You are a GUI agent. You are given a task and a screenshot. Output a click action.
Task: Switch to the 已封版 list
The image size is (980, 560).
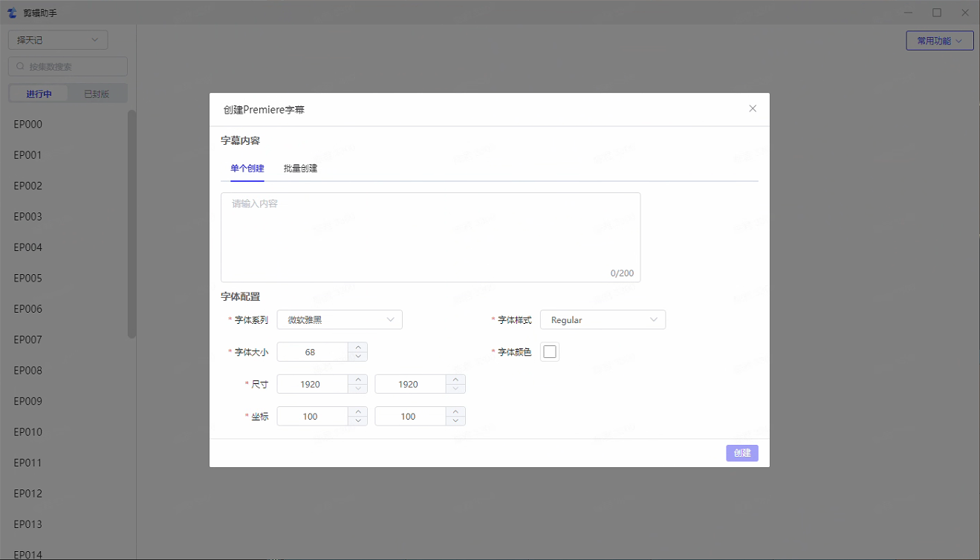click(97, 94)
